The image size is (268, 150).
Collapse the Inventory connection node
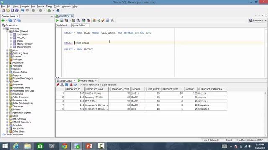pyautogui.click(x=4, y=28)
